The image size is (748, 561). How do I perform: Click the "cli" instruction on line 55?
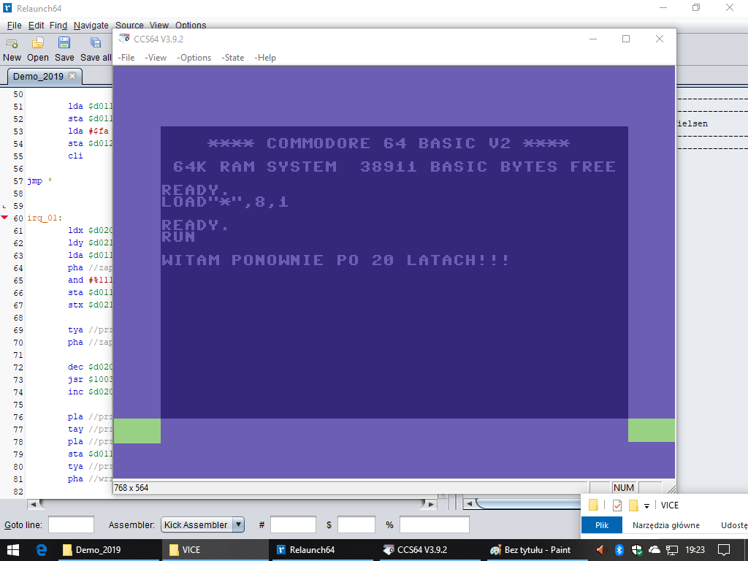pyautogui.click(x=75, y=156)
